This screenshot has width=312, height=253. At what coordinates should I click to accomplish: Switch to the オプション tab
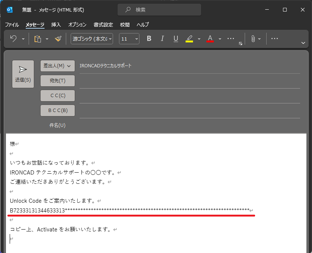point(77,25)
